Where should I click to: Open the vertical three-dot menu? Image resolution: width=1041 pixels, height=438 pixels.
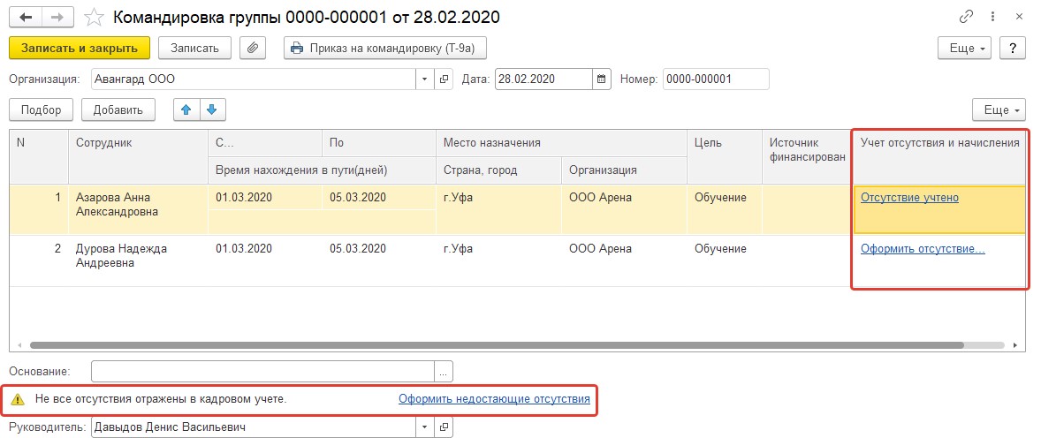click(x=992, y=17)
